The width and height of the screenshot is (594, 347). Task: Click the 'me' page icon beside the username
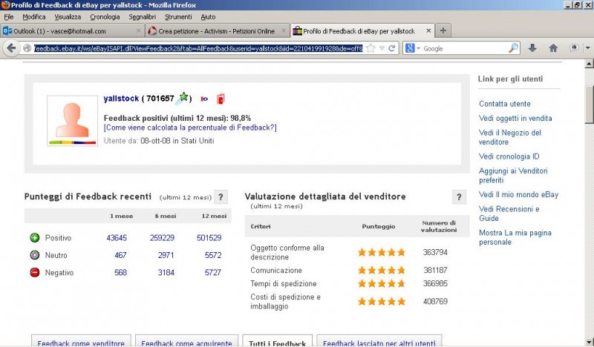[x=203, y=99]
